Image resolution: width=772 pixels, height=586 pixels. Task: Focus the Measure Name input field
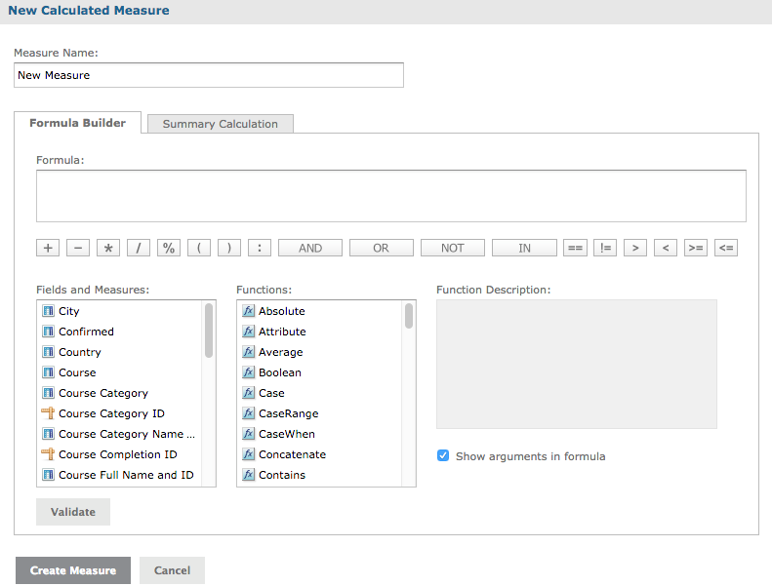tap(209, 75)
